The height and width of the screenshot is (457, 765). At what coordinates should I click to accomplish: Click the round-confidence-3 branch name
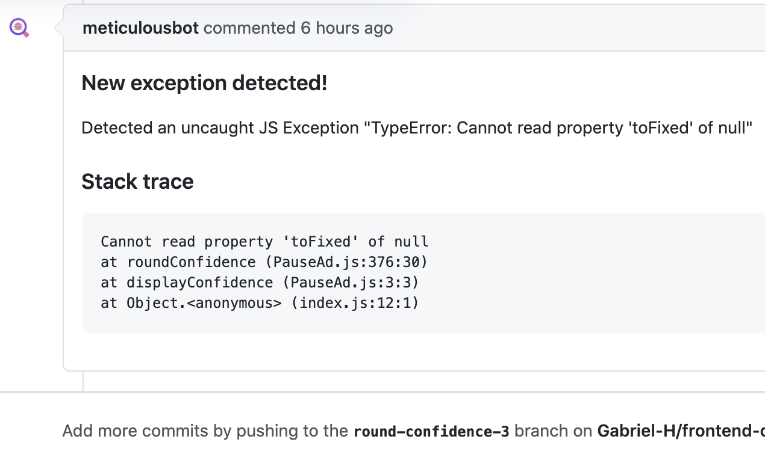click(431, 431)
